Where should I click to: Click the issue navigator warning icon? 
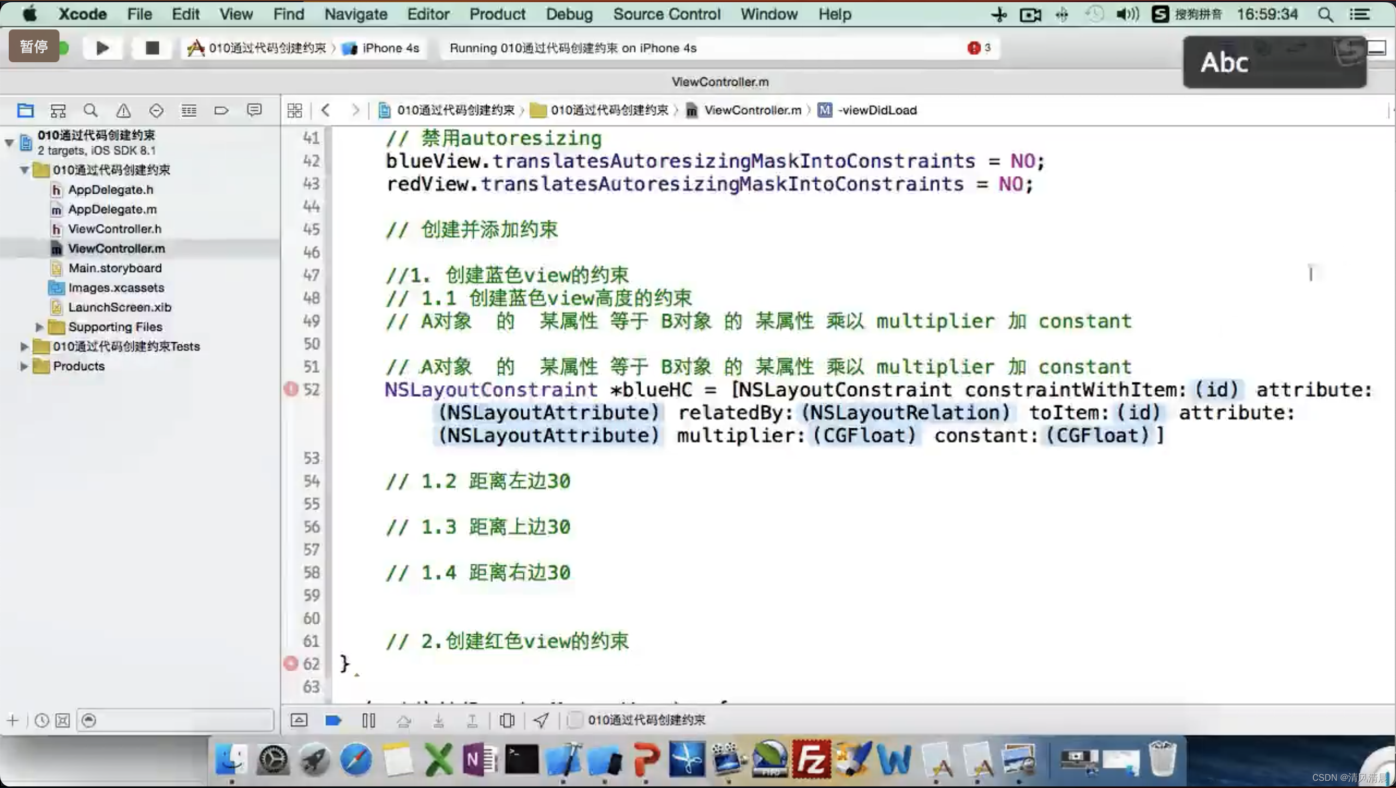tap(124, 109)
